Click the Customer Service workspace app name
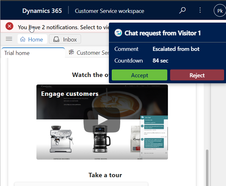Screen dimensions: 226x186 click(x=110, y=11)
